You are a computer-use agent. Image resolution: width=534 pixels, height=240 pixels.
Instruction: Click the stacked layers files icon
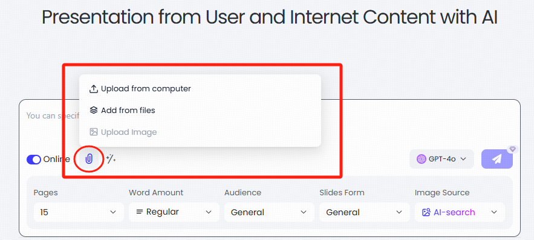tap(93, 110)
